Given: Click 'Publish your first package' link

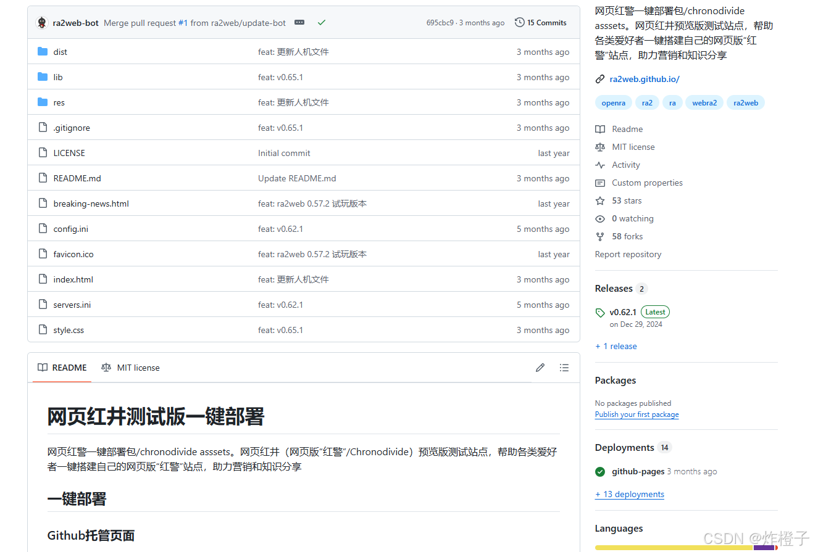Looking at the screenshot, I should point(637,414).
